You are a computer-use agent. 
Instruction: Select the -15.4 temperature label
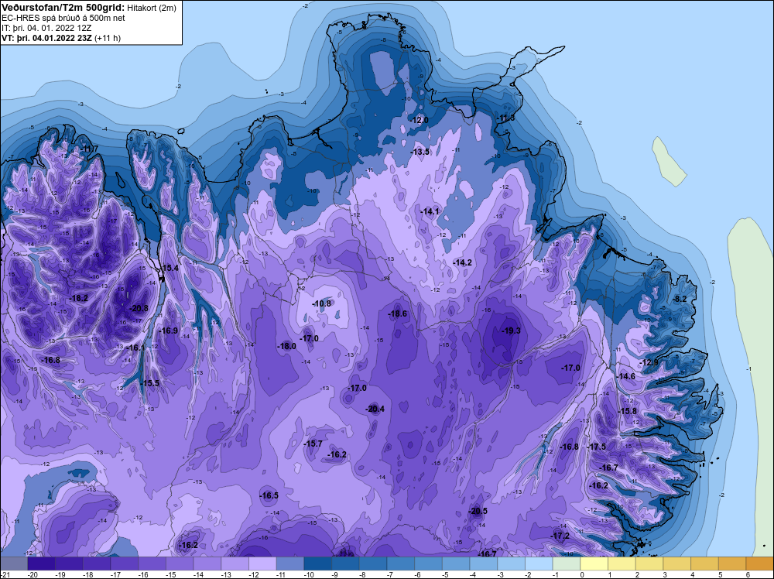coord(170,268)
